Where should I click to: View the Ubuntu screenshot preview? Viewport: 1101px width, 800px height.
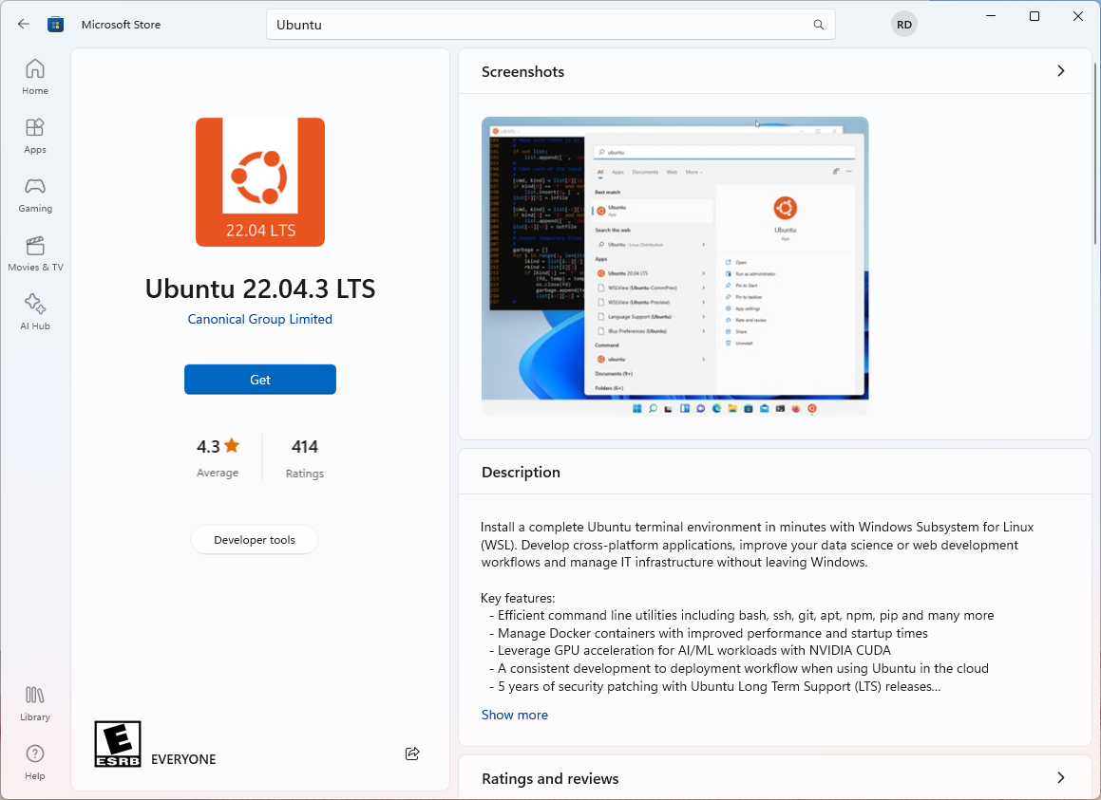coord(674,267)
